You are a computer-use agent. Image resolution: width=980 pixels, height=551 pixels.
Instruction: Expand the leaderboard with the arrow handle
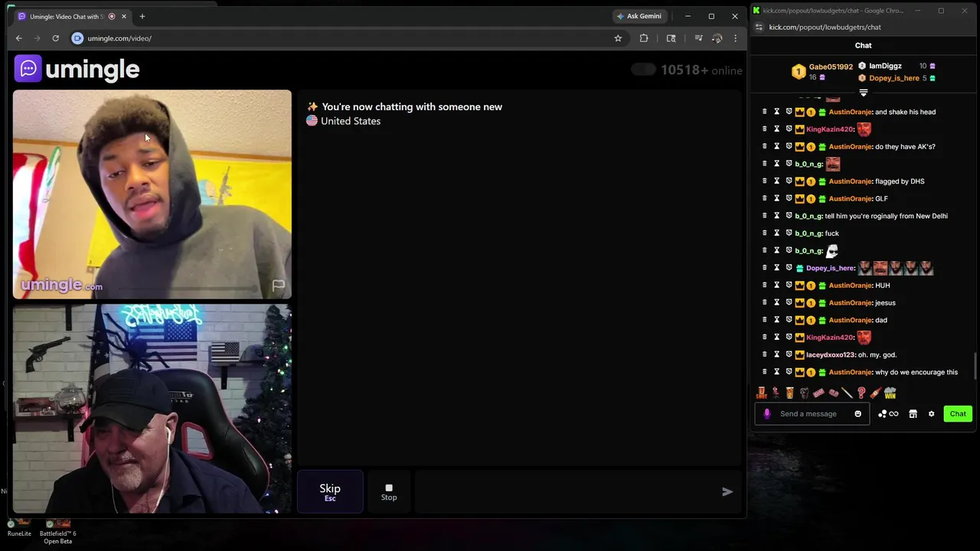[863, 93]
